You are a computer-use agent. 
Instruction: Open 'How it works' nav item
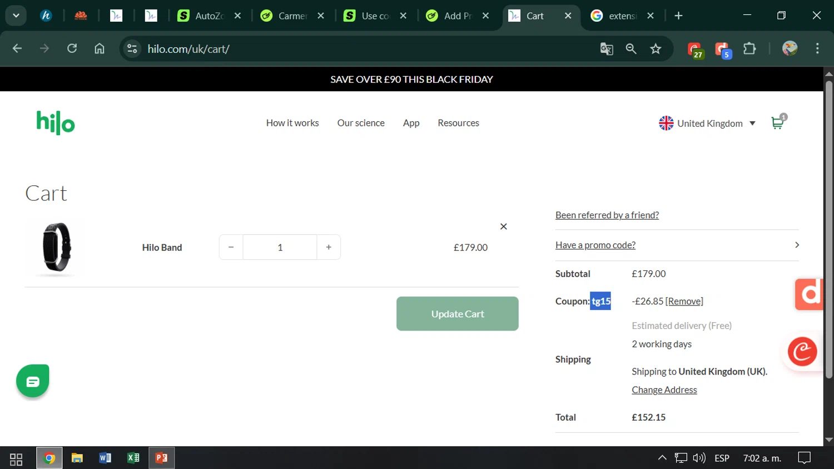pos(292,123)
